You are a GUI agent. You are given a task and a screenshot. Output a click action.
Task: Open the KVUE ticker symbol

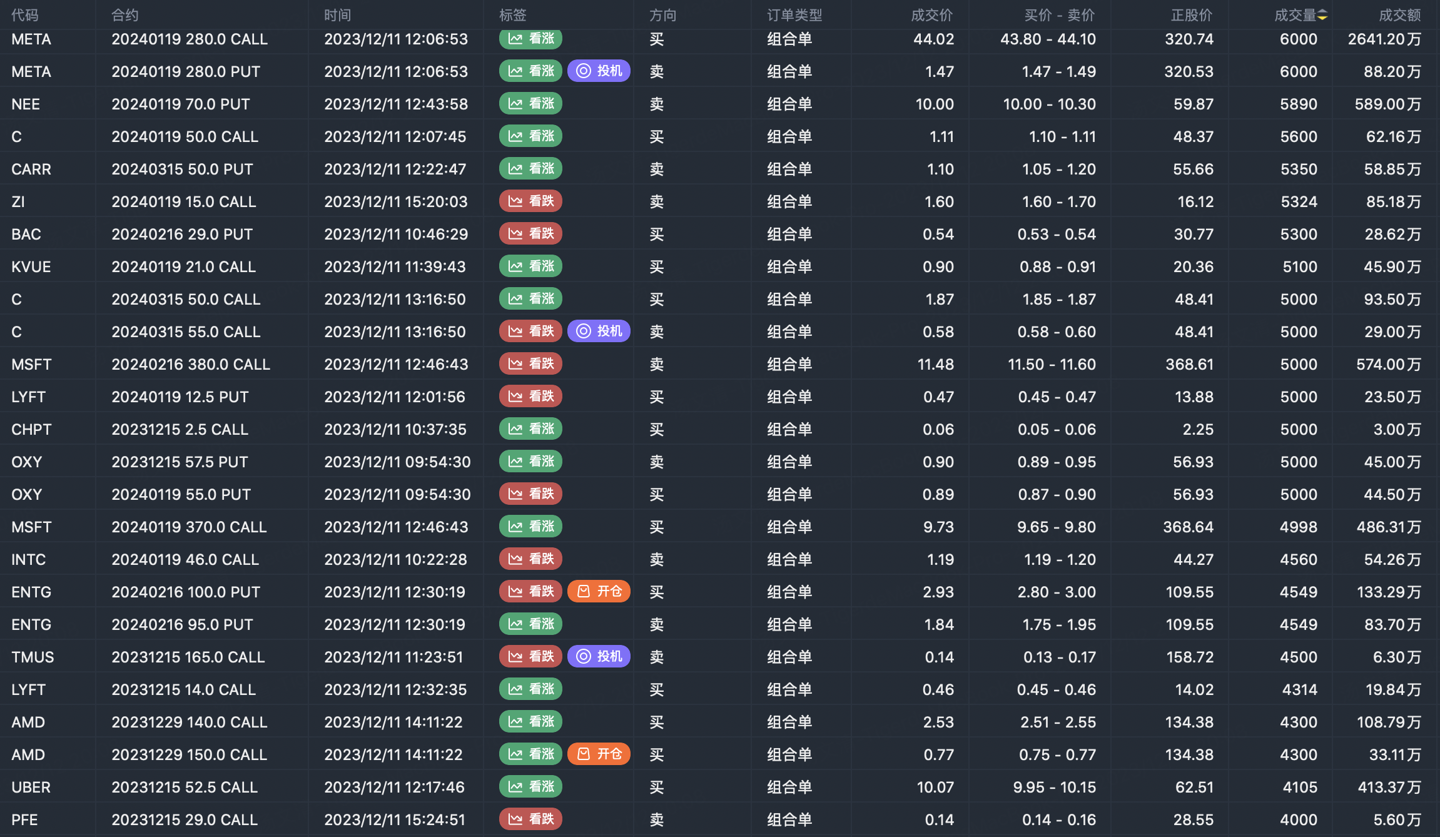coord(31,266)
